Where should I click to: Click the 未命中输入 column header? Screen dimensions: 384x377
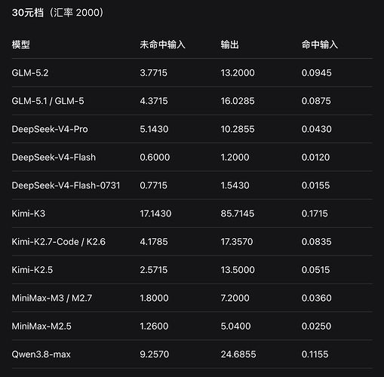162,44
